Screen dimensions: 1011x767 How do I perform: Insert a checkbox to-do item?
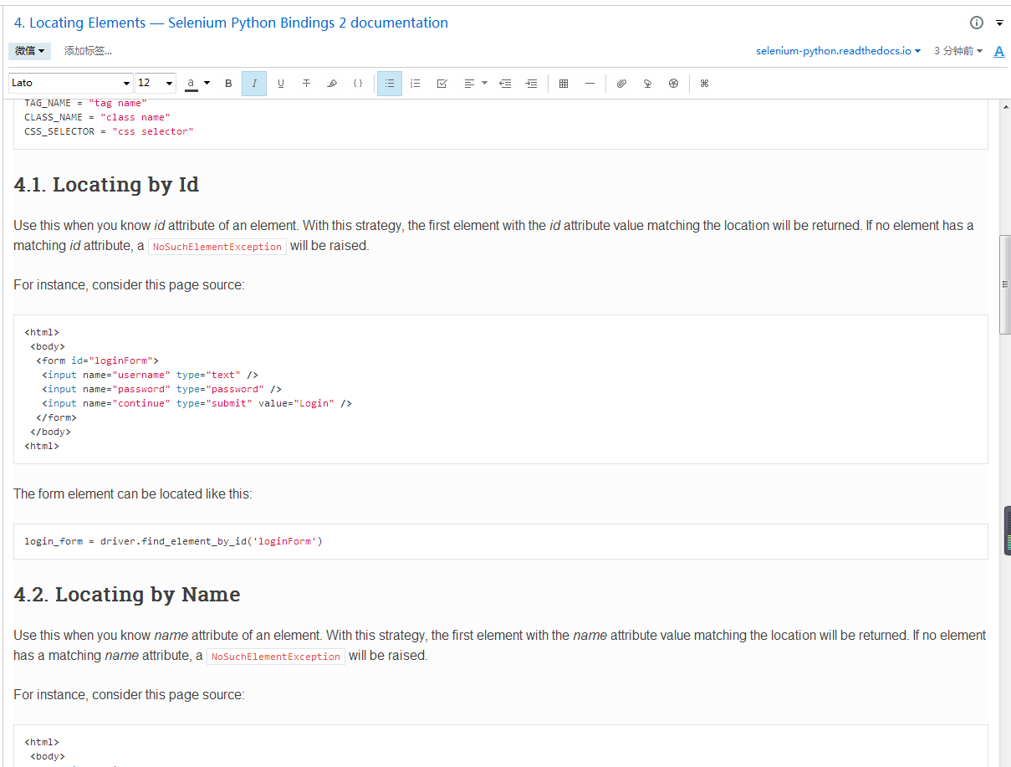coord(442,84)
